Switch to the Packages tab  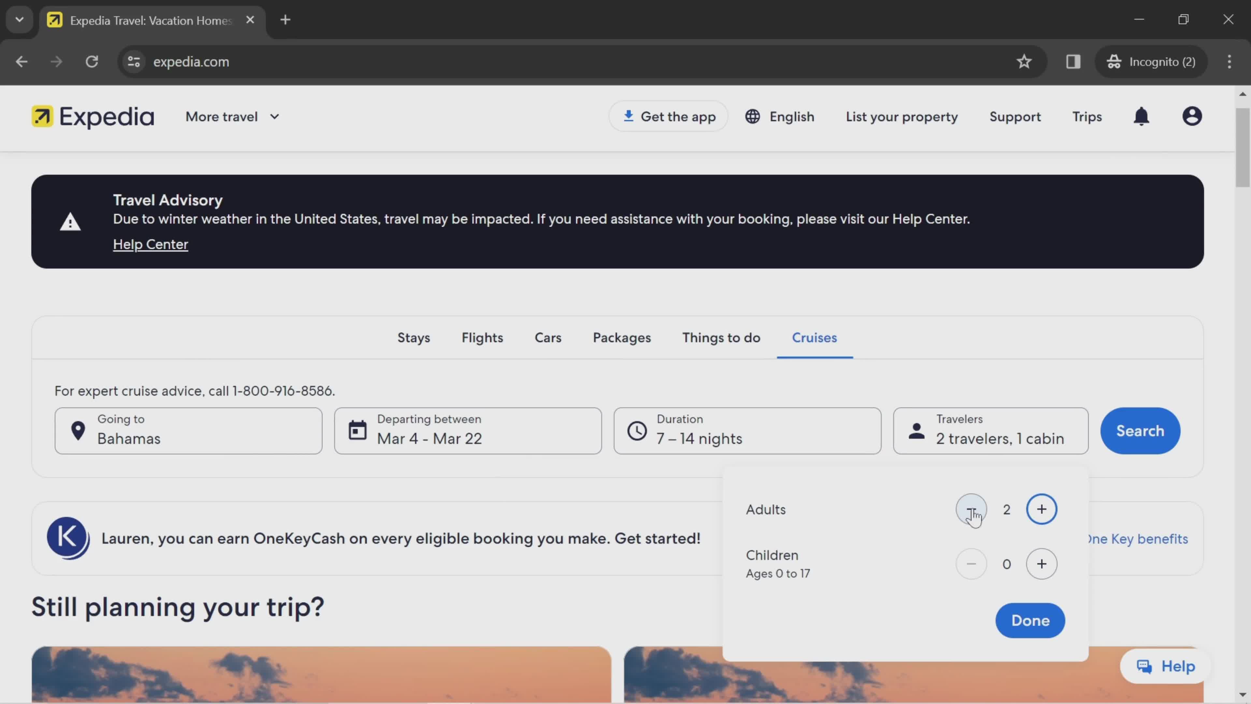click(622, 338)
